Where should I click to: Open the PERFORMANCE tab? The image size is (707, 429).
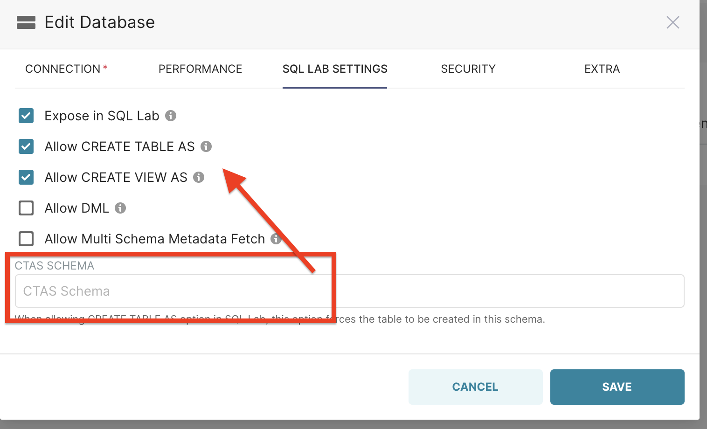click(x=201, y=69)
